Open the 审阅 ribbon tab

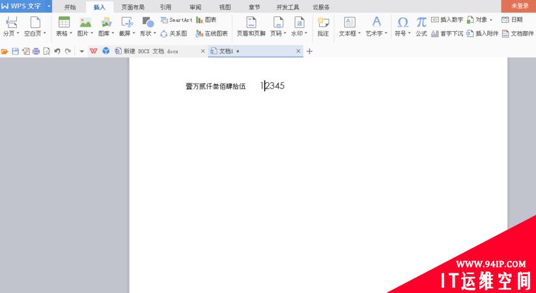[195, 7]
